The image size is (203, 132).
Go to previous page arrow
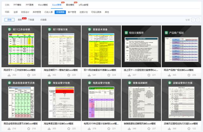[193, 20]
